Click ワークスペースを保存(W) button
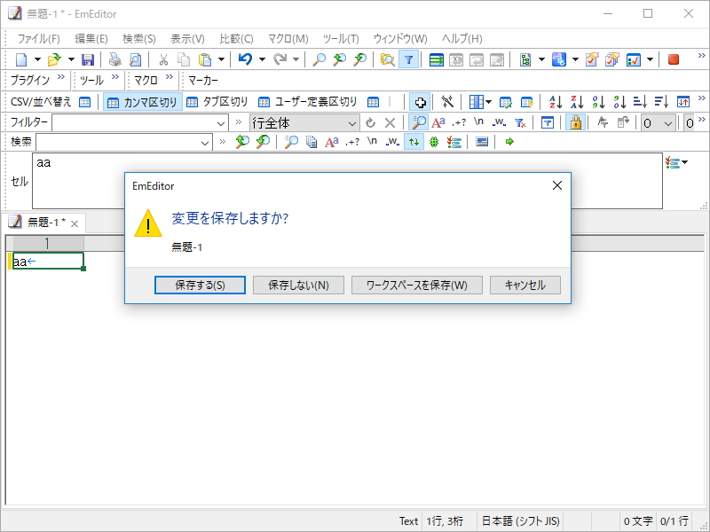 pos(416,285)
